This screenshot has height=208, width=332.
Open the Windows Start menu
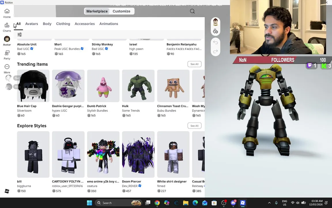tap(90, 203)
